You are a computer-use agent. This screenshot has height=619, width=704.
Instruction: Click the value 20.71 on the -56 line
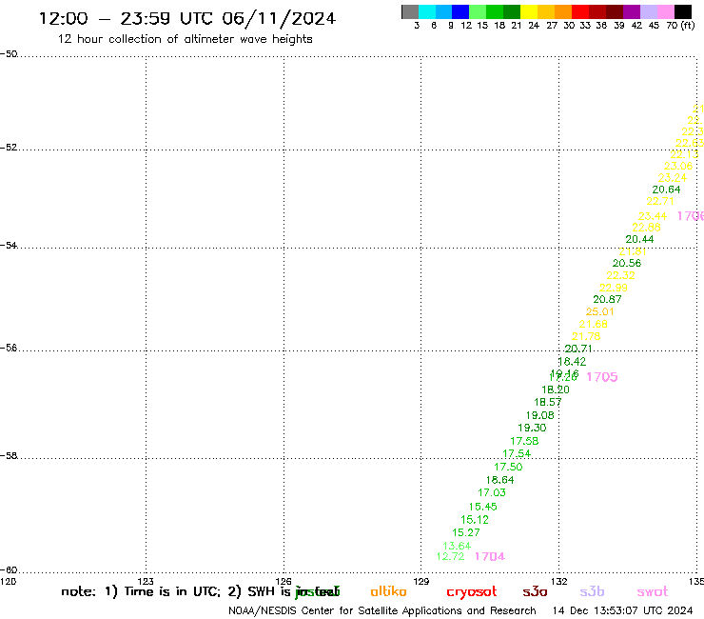click(578, 349)
